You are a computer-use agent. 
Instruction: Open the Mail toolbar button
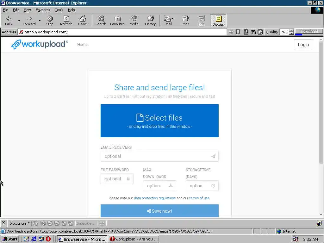[168, 21]
